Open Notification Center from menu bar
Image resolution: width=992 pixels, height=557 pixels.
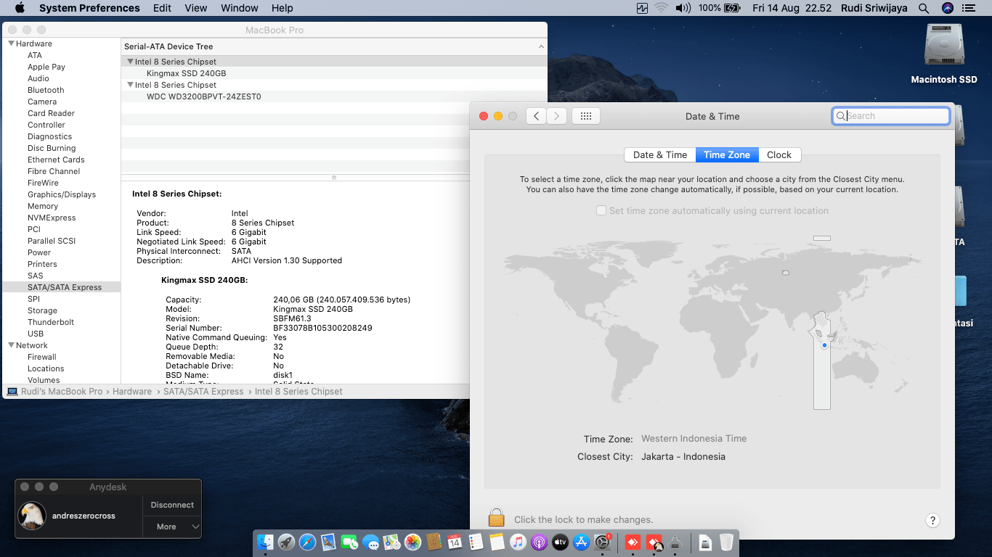[969, 8]
